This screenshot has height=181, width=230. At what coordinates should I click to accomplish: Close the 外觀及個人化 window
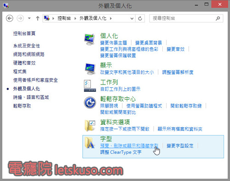219,4
